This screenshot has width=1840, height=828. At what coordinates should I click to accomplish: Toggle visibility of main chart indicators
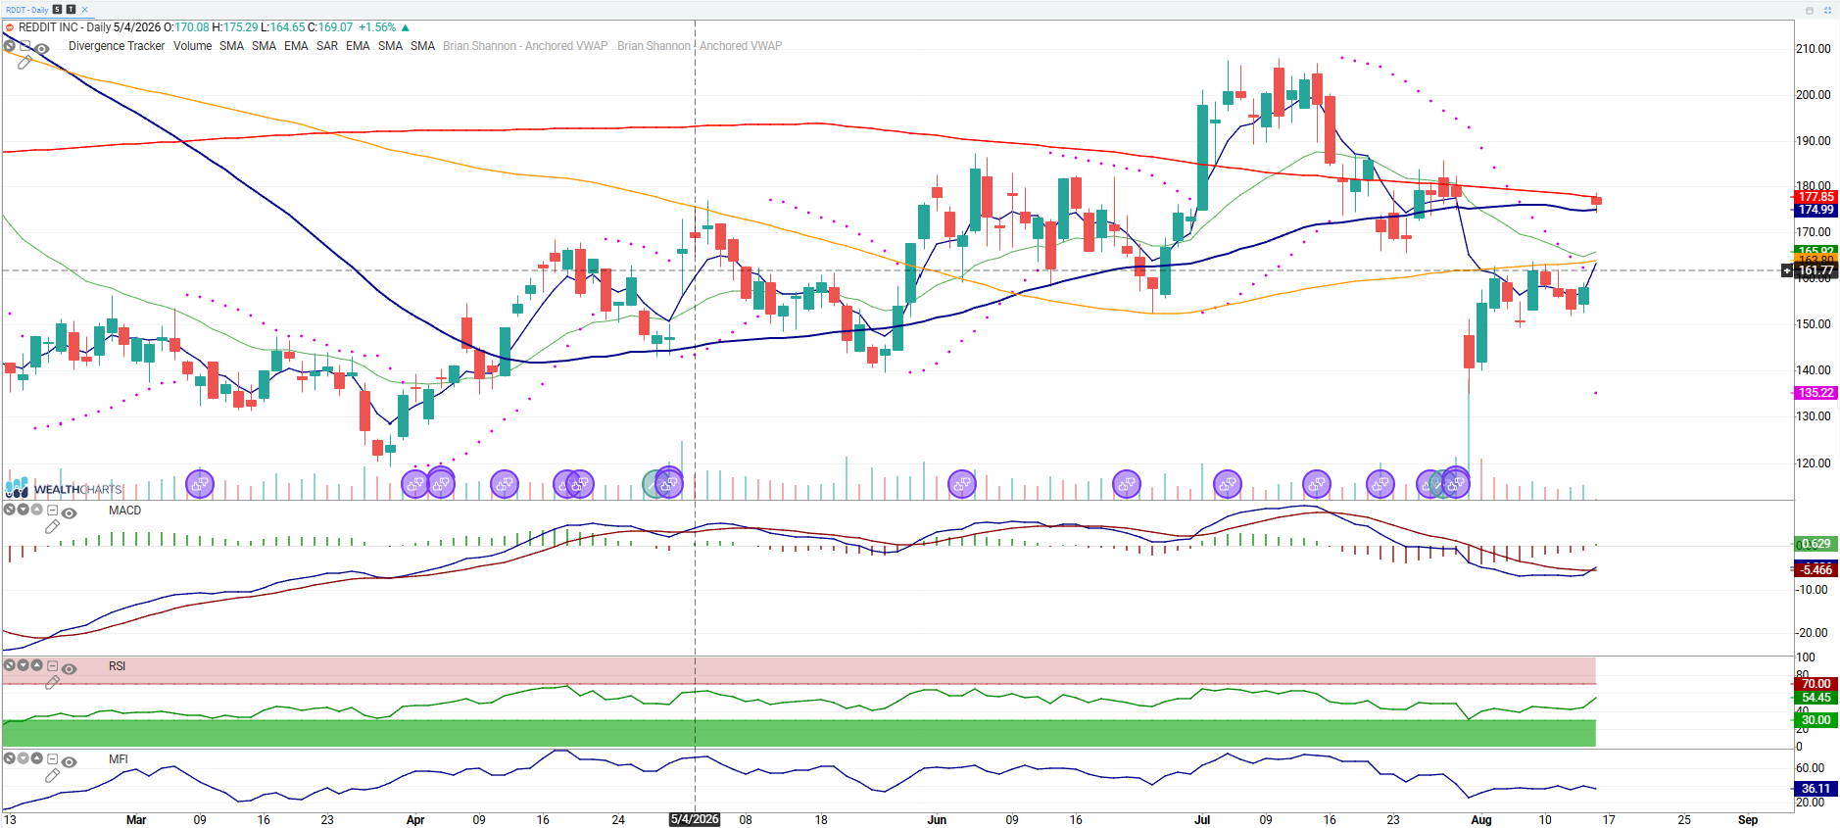coord(42,48)
